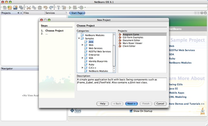Click the green Run Main Project icon
208x126 pixels.
[x=70, y=8]
